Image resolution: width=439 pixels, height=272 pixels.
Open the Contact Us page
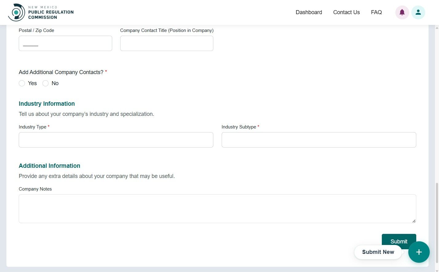pyautogui.click(x=346, y=12)
